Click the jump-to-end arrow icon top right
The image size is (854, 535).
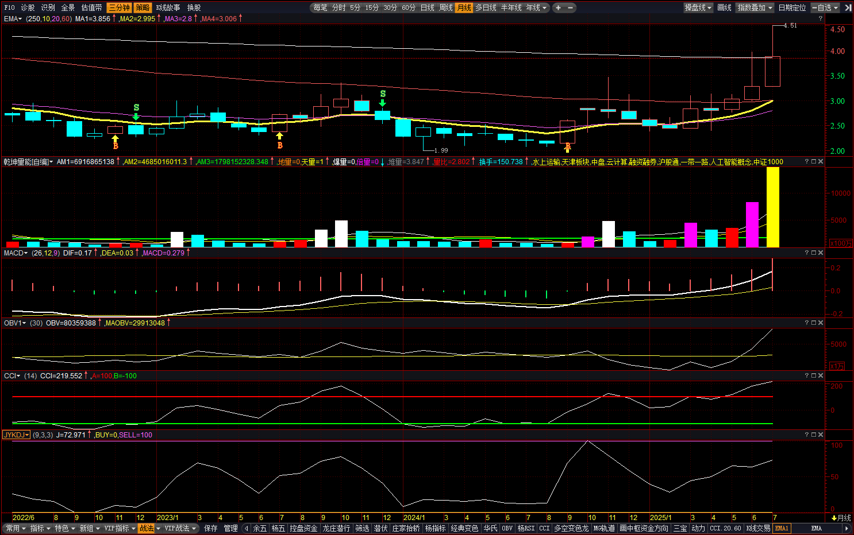(x=848, y=7)
